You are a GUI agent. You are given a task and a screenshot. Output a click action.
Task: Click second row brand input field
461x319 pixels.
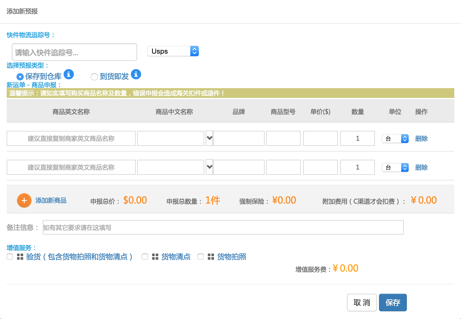tap(239, 167)
